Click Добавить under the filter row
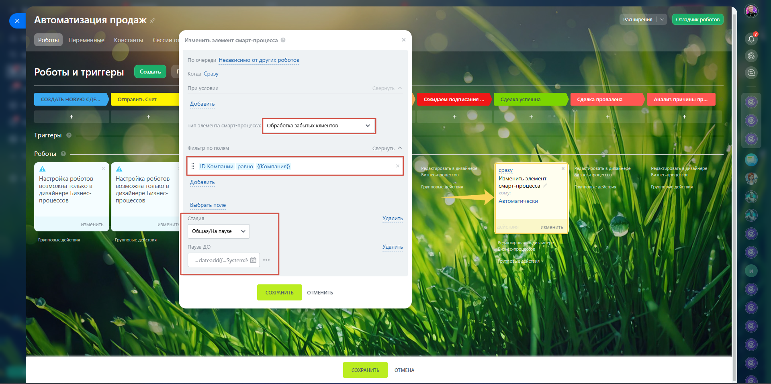Screen dimensions: 771x384 [202, 182]
